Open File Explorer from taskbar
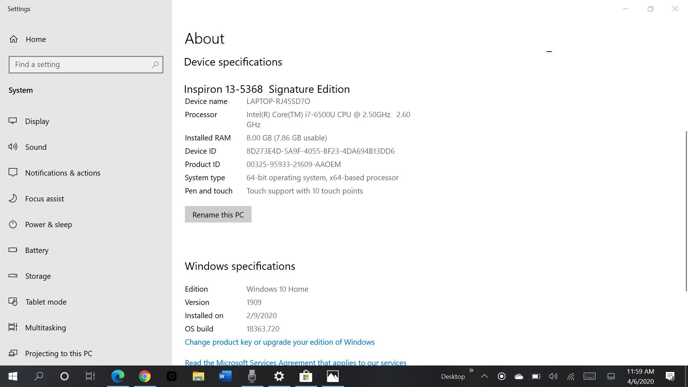This screenshot has height=387, width=688. (x=199, y=376)
